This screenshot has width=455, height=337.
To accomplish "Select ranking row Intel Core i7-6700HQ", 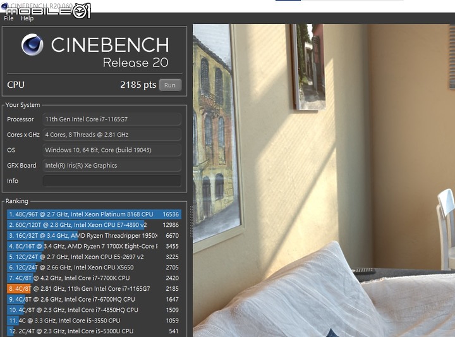I will (94, 299).
